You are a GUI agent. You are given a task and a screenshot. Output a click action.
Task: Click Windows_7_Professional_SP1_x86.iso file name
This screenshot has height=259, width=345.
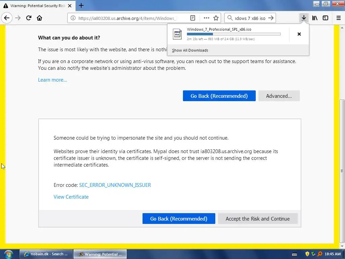(219, 29)
